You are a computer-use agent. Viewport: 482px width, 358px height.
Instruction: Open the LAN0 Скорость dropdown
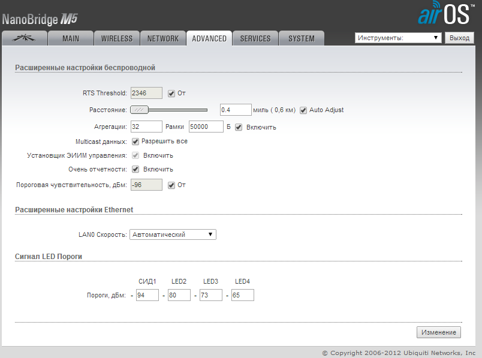pos(173,234)
